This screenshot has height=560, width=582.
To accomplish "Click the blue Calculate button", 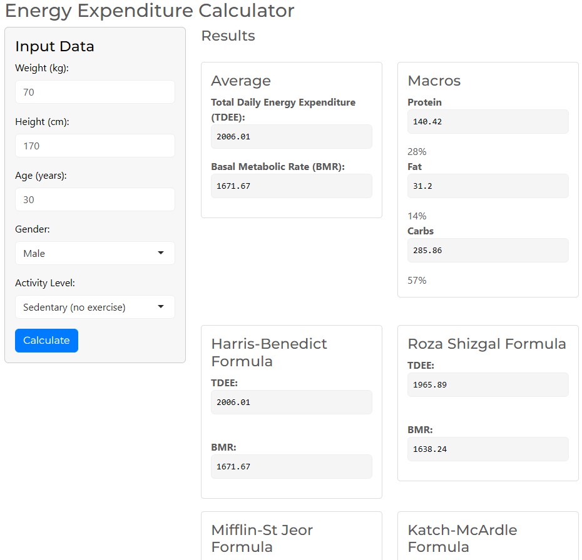I will 46,340.
